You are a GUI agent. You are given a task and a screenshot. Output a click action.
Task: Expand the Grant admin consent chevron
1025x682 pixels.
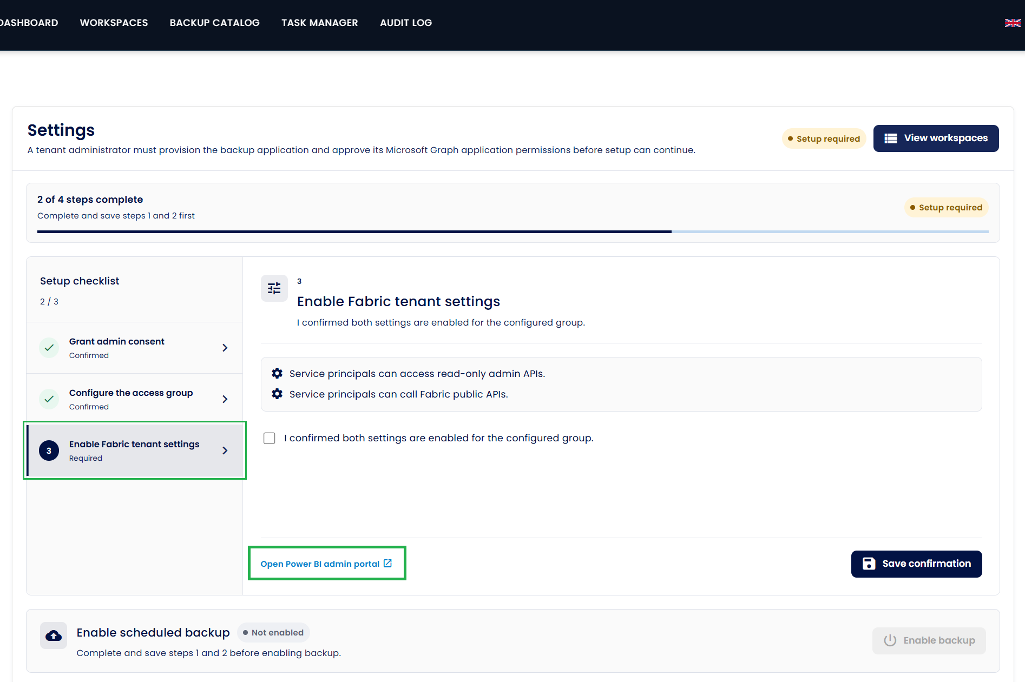coord(225,348)
